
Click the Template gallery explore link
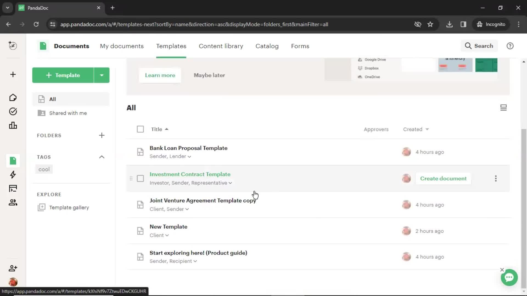[x=69, y=207]
